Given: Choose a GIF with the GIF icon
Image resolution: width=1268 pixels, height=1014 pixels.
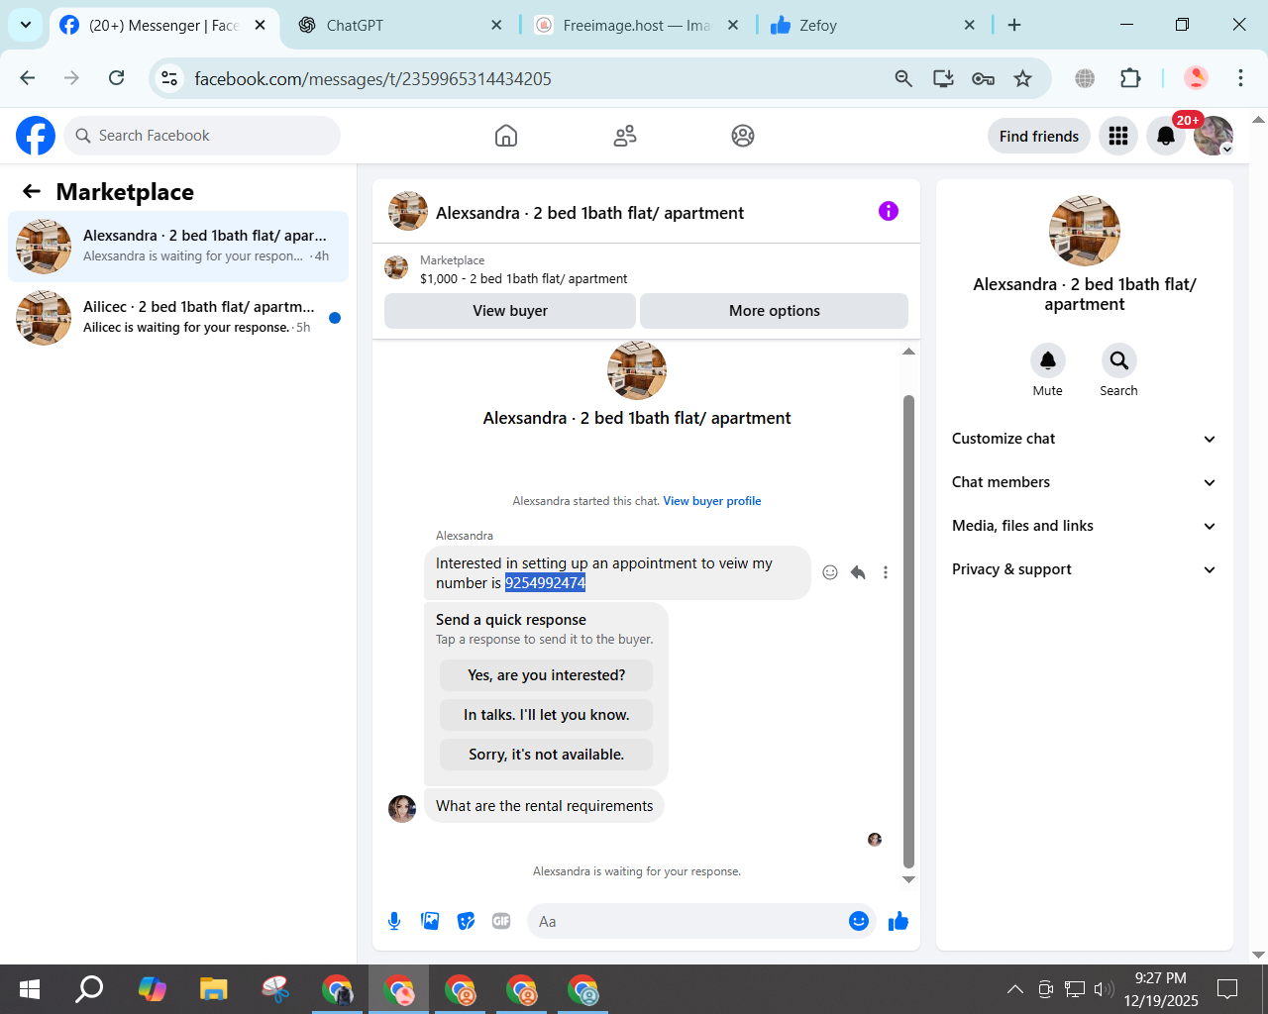Looking at the screenshot, I should coord(501,921).
